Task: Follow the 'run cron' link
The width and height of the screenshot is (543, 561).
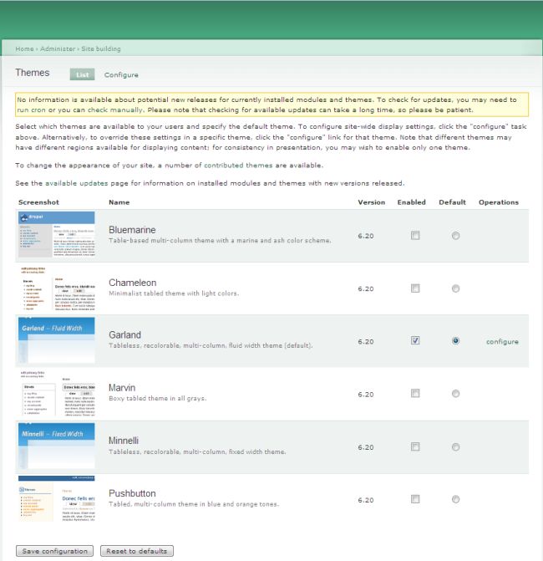Action: (x=32, y=110)
